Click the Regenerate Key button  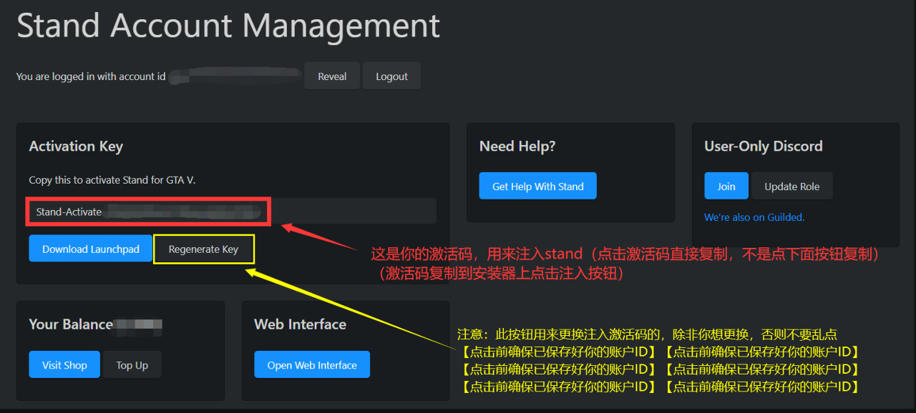pos(203,249)
